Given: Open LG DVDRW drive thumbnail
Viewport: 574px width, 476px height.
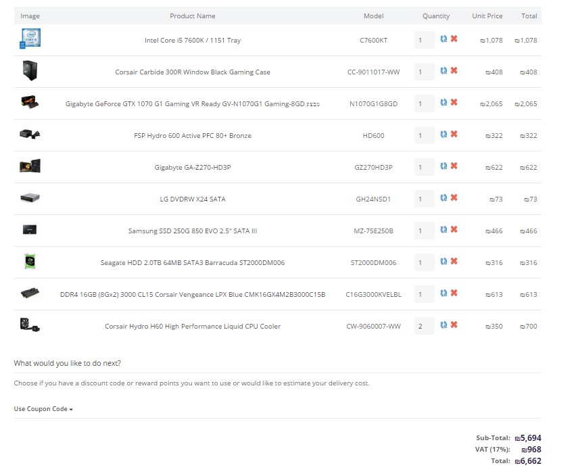Looking at the screenshot, I should pyautogui.click(x=30, y=197).
